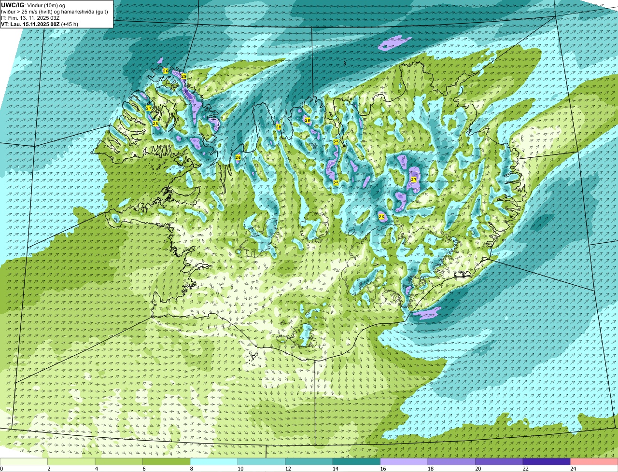Click the legend scale label "16"

tap(383, 468)
